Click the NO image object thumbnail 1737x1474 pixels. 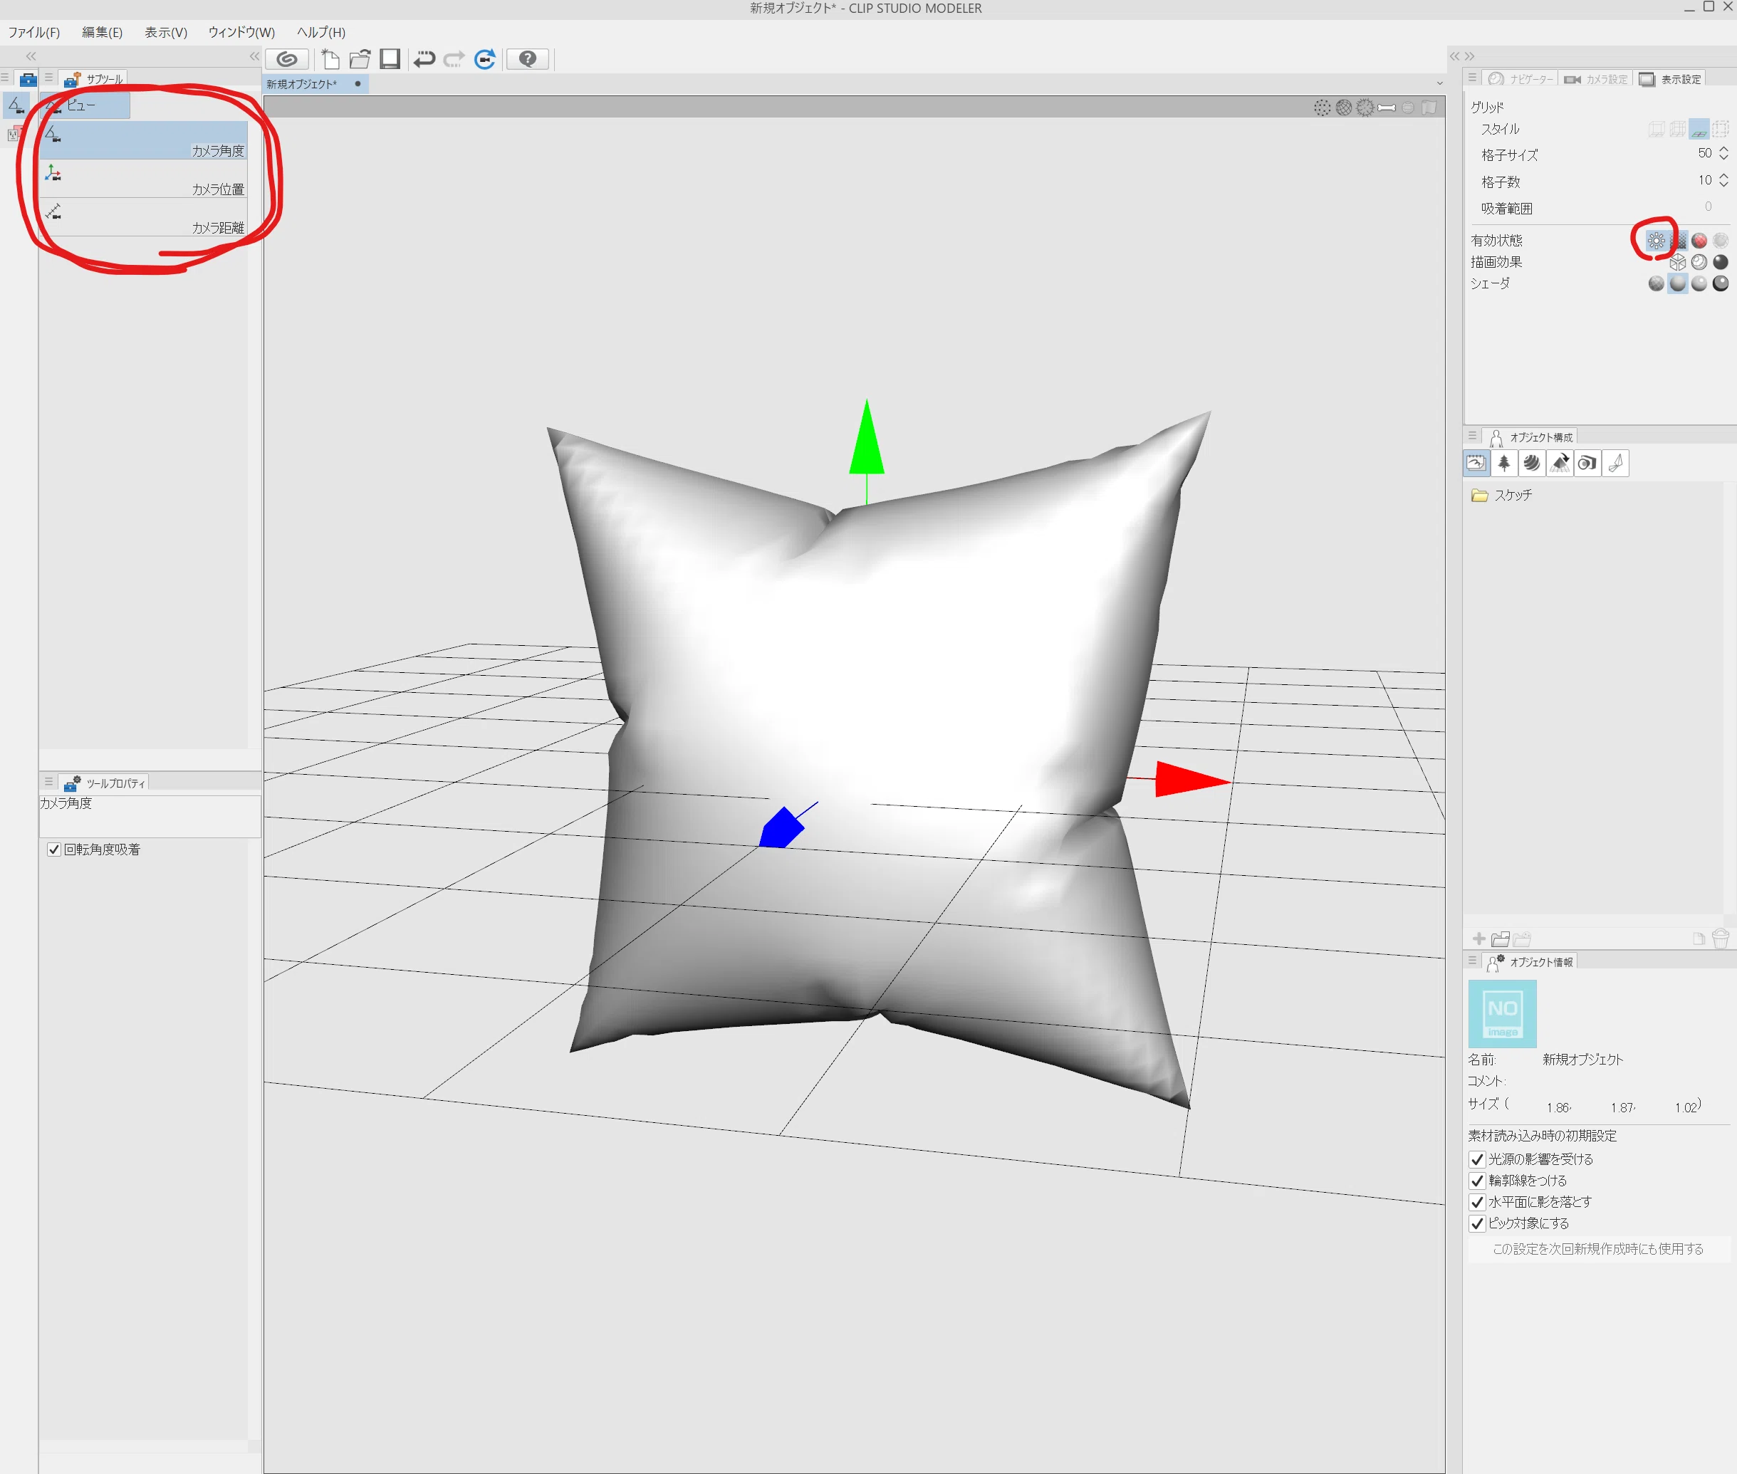point(1502,1013)
